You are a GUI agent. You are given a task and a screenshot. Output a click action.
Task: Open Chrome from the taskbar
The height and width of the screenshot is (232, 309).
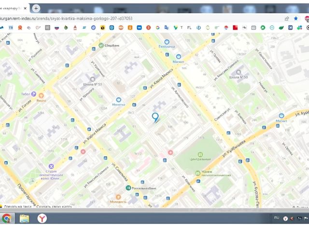(x=7, y=218)
